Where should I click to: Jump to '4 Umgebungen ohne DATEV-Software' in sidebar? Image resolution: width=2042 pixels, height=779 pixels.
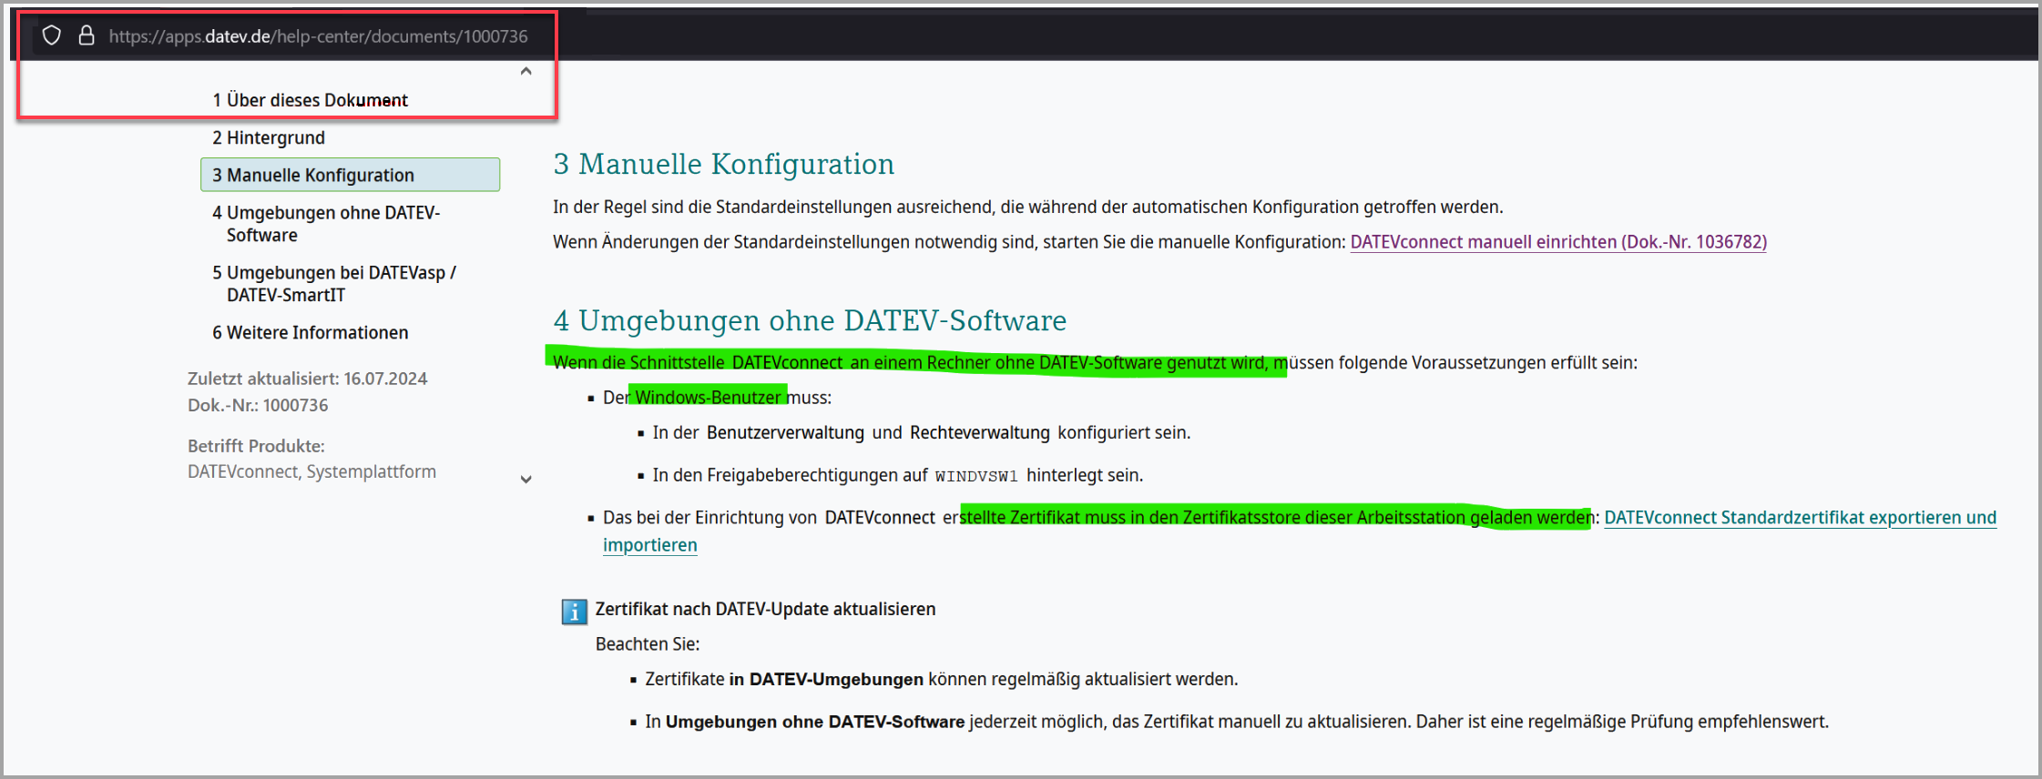(332, 224)
